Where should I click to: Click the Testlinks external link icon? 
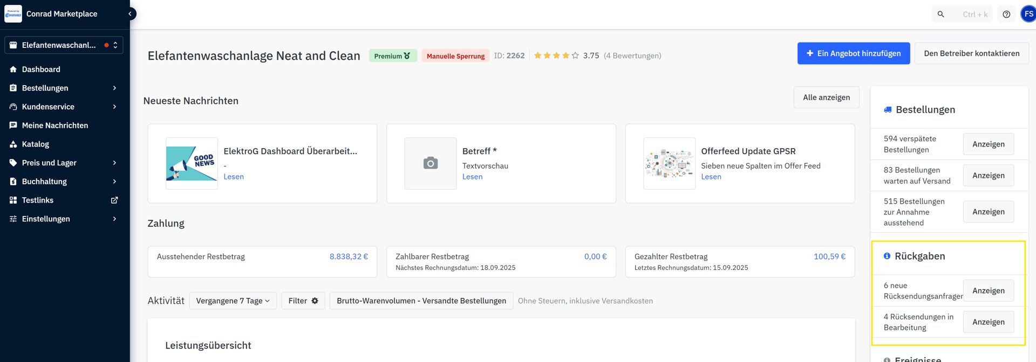[x=114, y=200]
